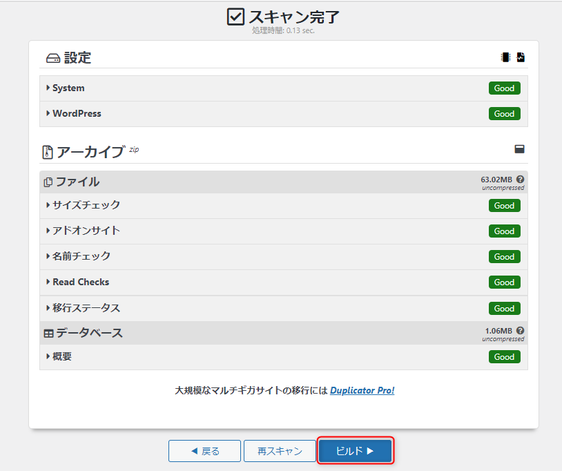Click the window icon in the アーカイブ header

click(x=519, y=149)
